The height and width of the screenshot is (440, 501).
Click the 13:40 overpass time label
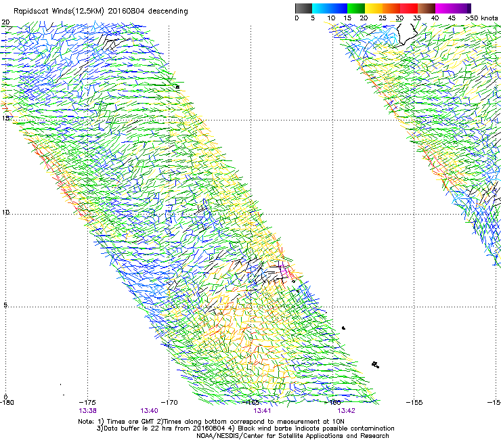149,411
